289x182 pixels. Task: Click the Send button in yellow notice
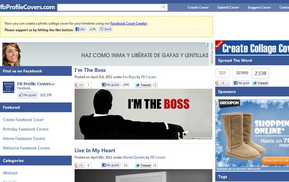pos(106,29)
